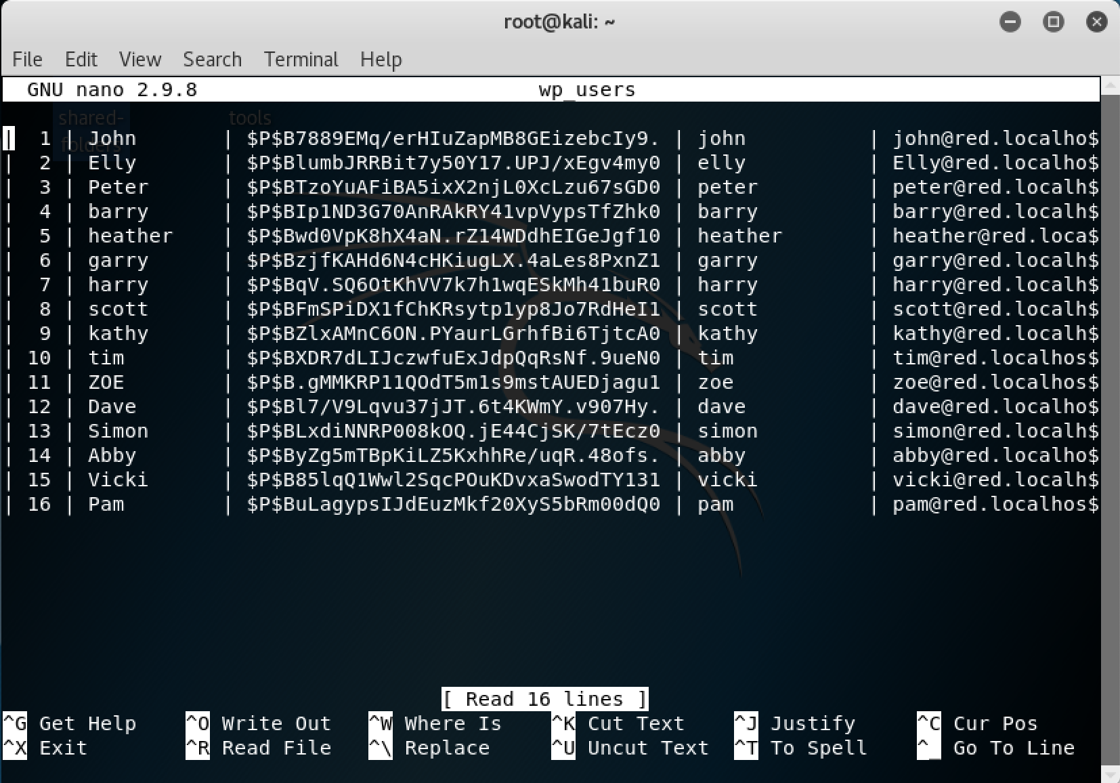Click the ^G Get Help shortcut
This screenshot has height=783, width=1120.
(70, 723)
